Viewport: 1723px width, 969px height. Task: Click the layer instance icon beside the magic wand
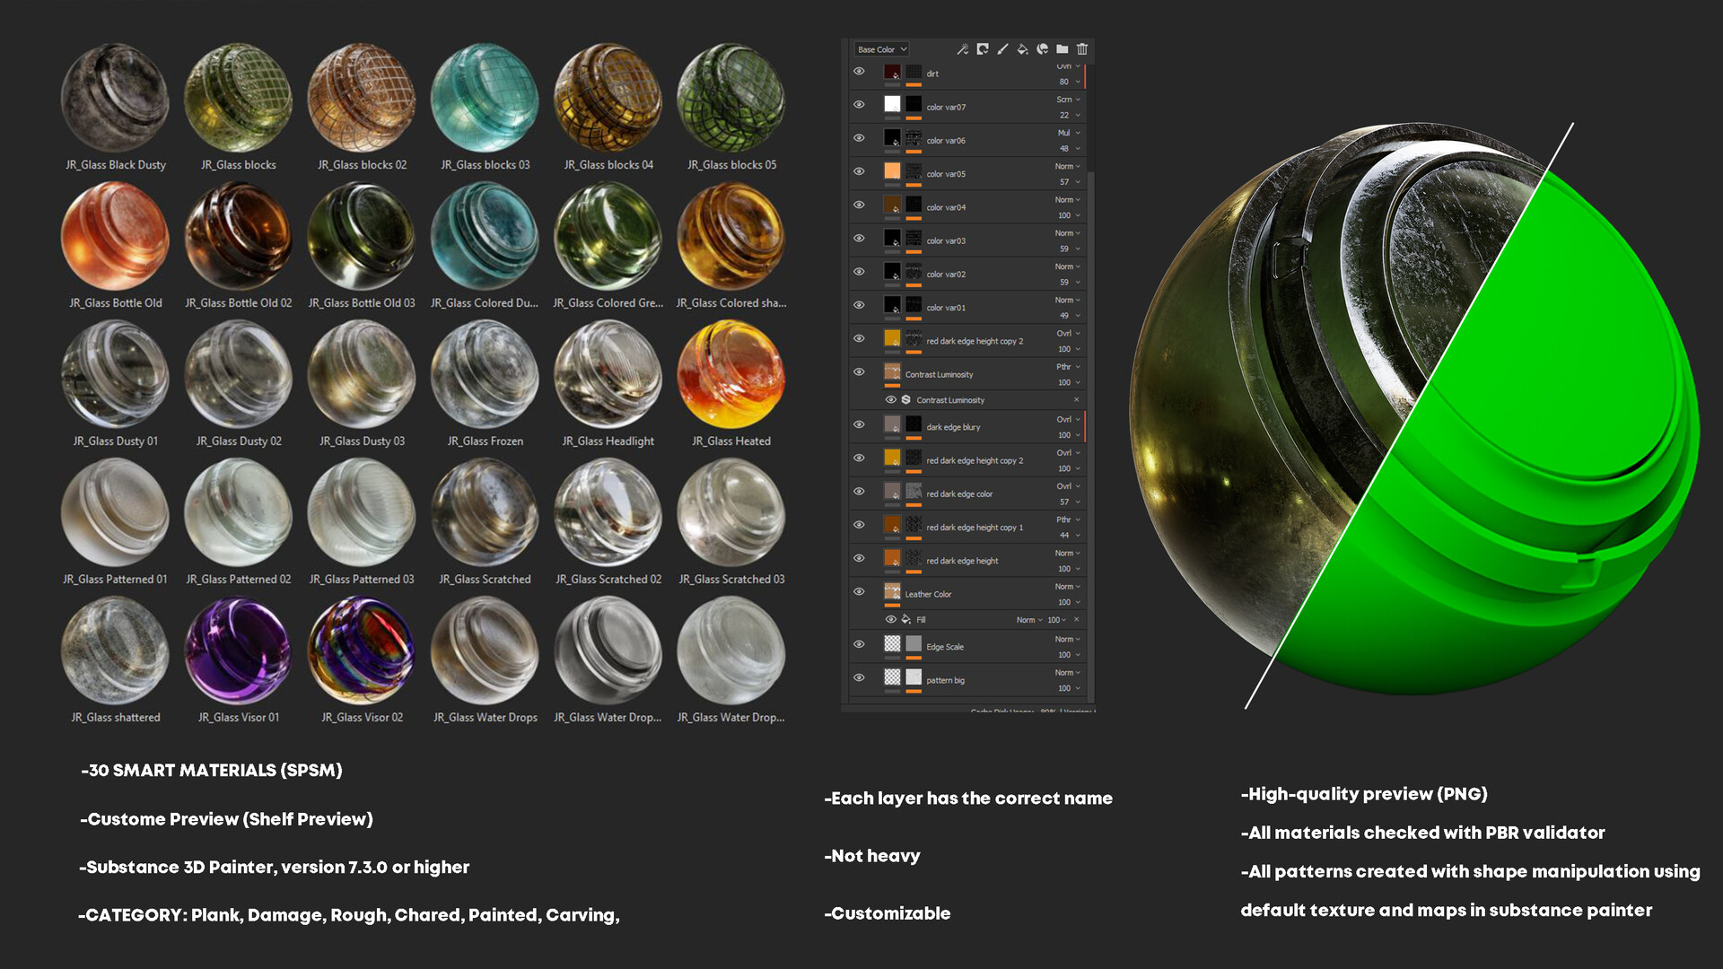tap(983, 50)
